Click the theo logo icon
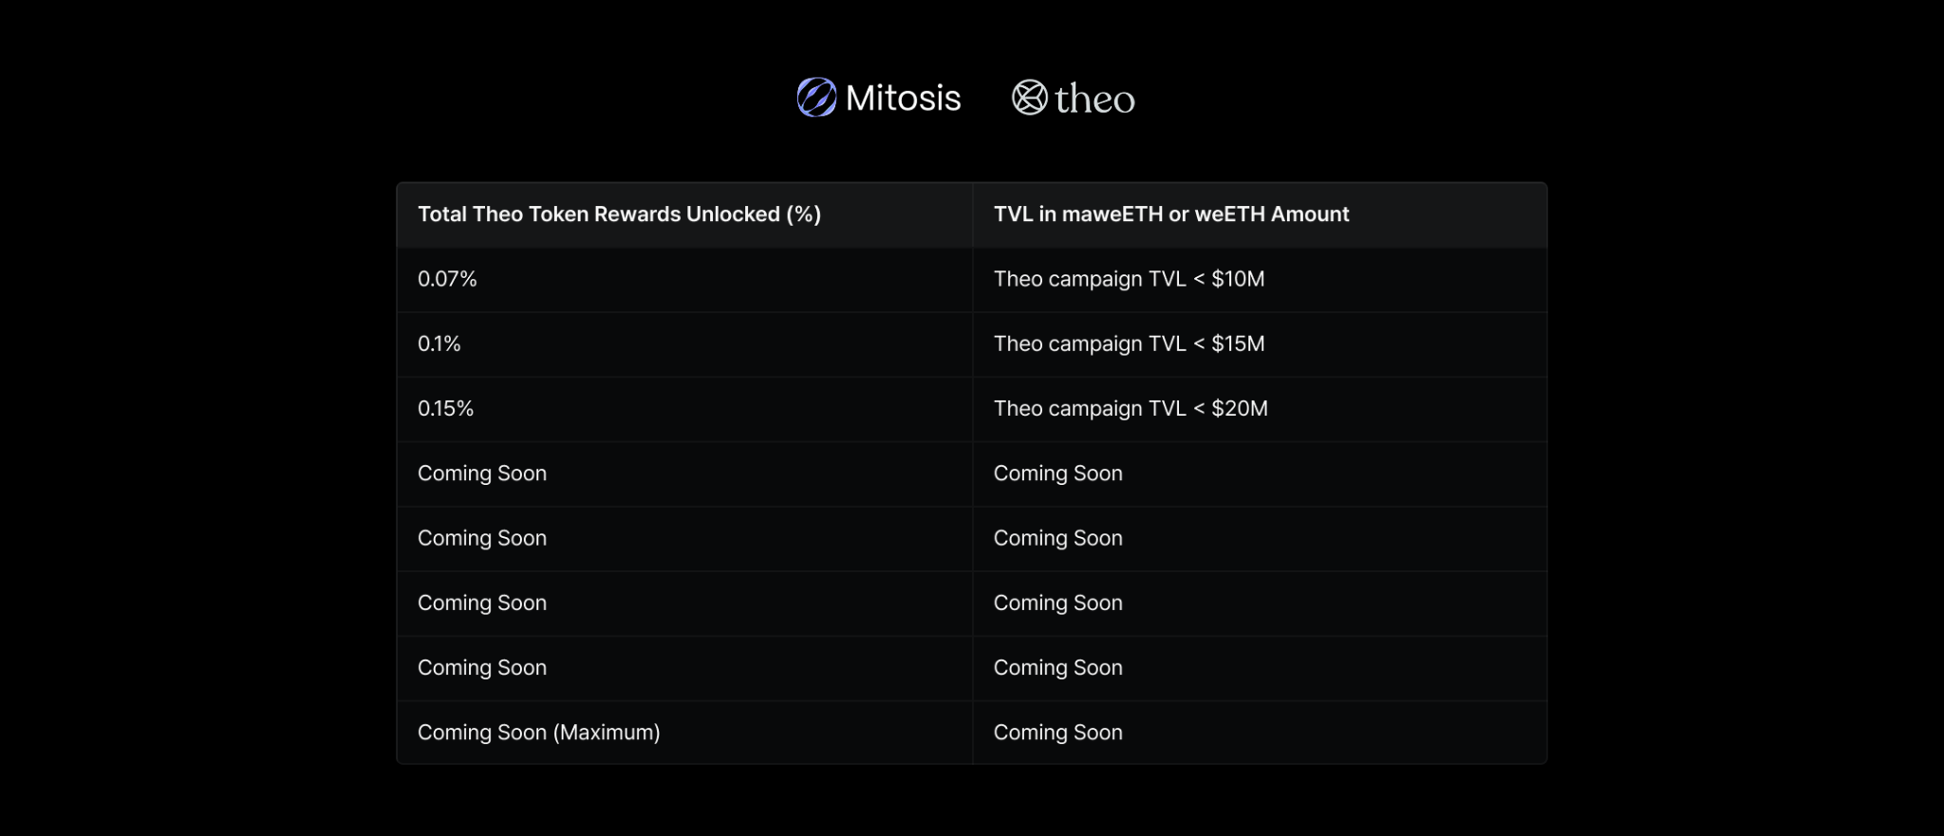The image size is (1944, 836). point(1029,98)
